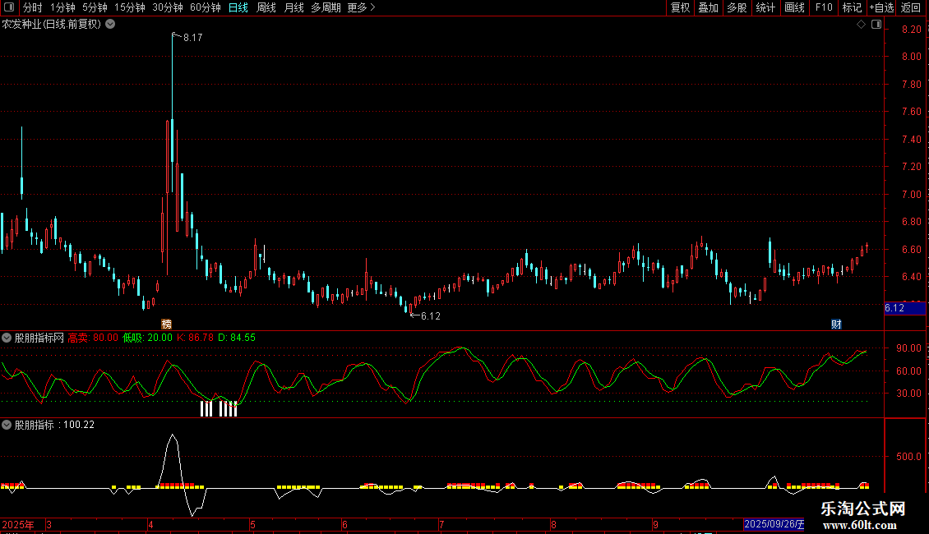Open F10 company information

[824, 7]
